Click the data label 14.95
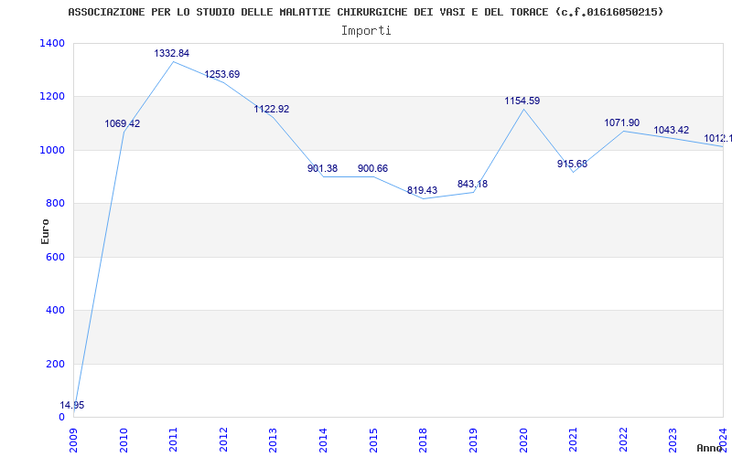The height and width of the screenshot is (457, 732). click(x=72, y=405)
